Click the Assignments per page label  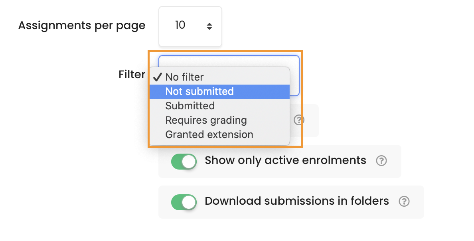point(81,25)
